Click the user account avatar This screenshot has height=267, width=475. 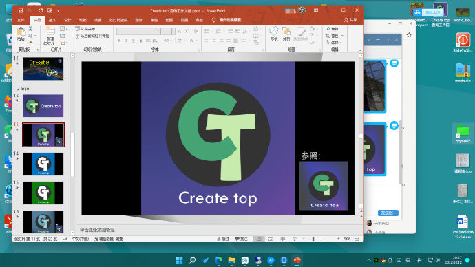coord(302,10)
